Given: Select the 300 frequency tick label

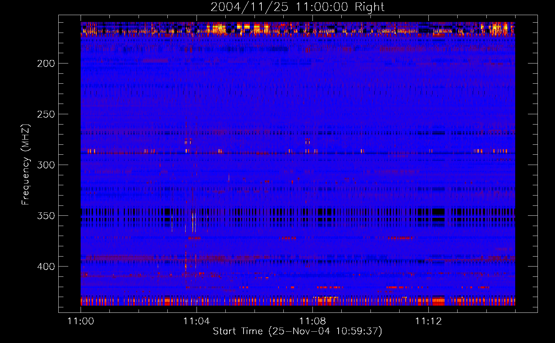Looking at the screenshot, I should [x=46, y=165].
